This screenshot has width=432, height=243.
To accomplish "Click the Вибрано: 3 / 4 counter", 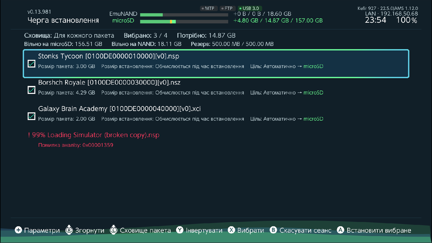I will (x=145, y=35).
